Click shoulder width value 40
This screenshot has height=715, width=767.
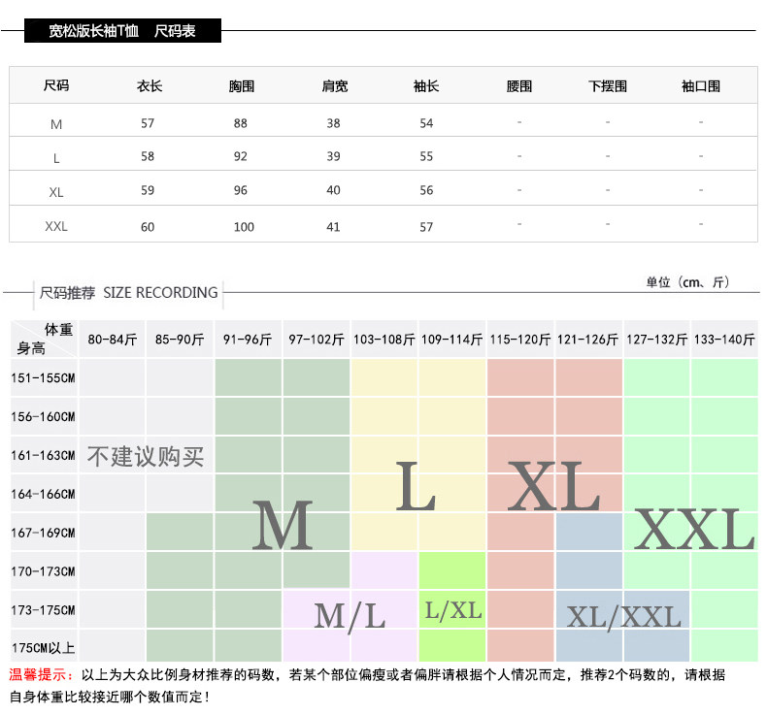click(x=334, y=190)
